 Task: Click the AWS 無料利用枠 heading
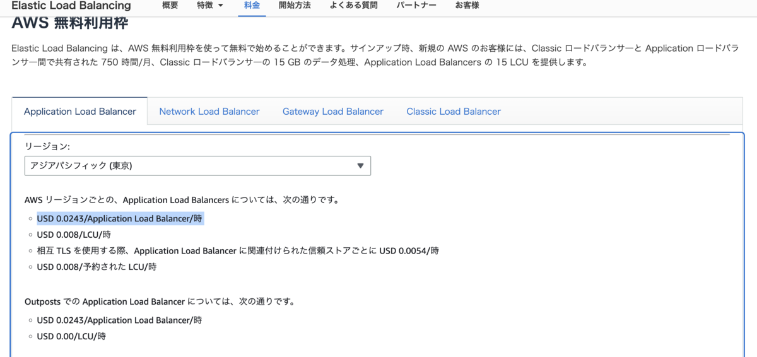click(70, 24)
